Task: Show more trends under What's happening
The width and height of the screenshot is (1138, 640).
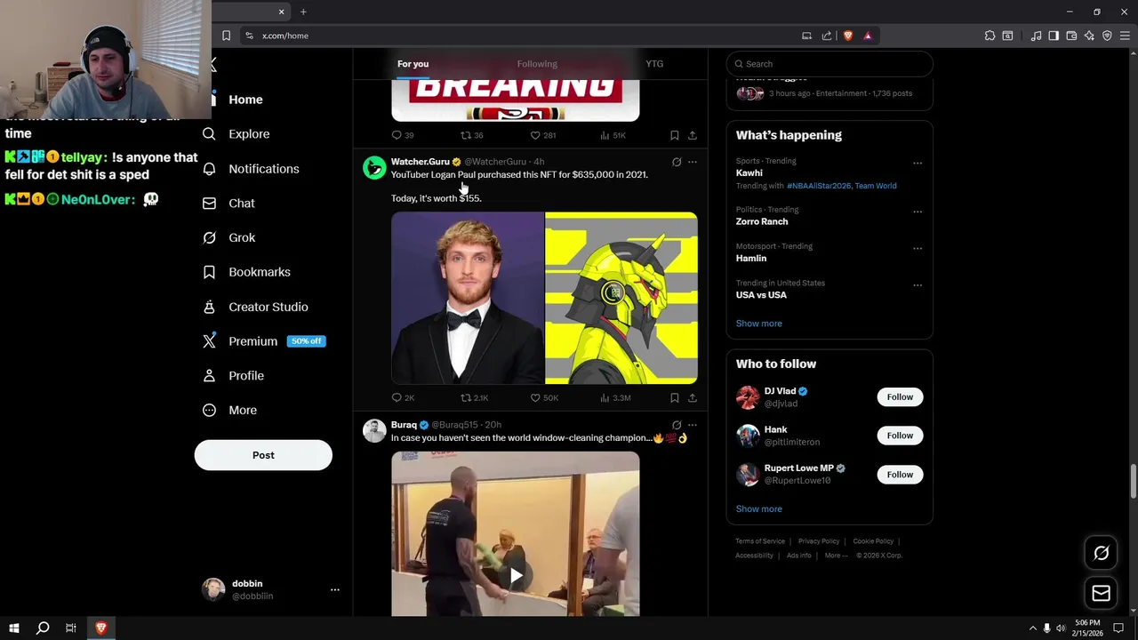Action: 759,324
